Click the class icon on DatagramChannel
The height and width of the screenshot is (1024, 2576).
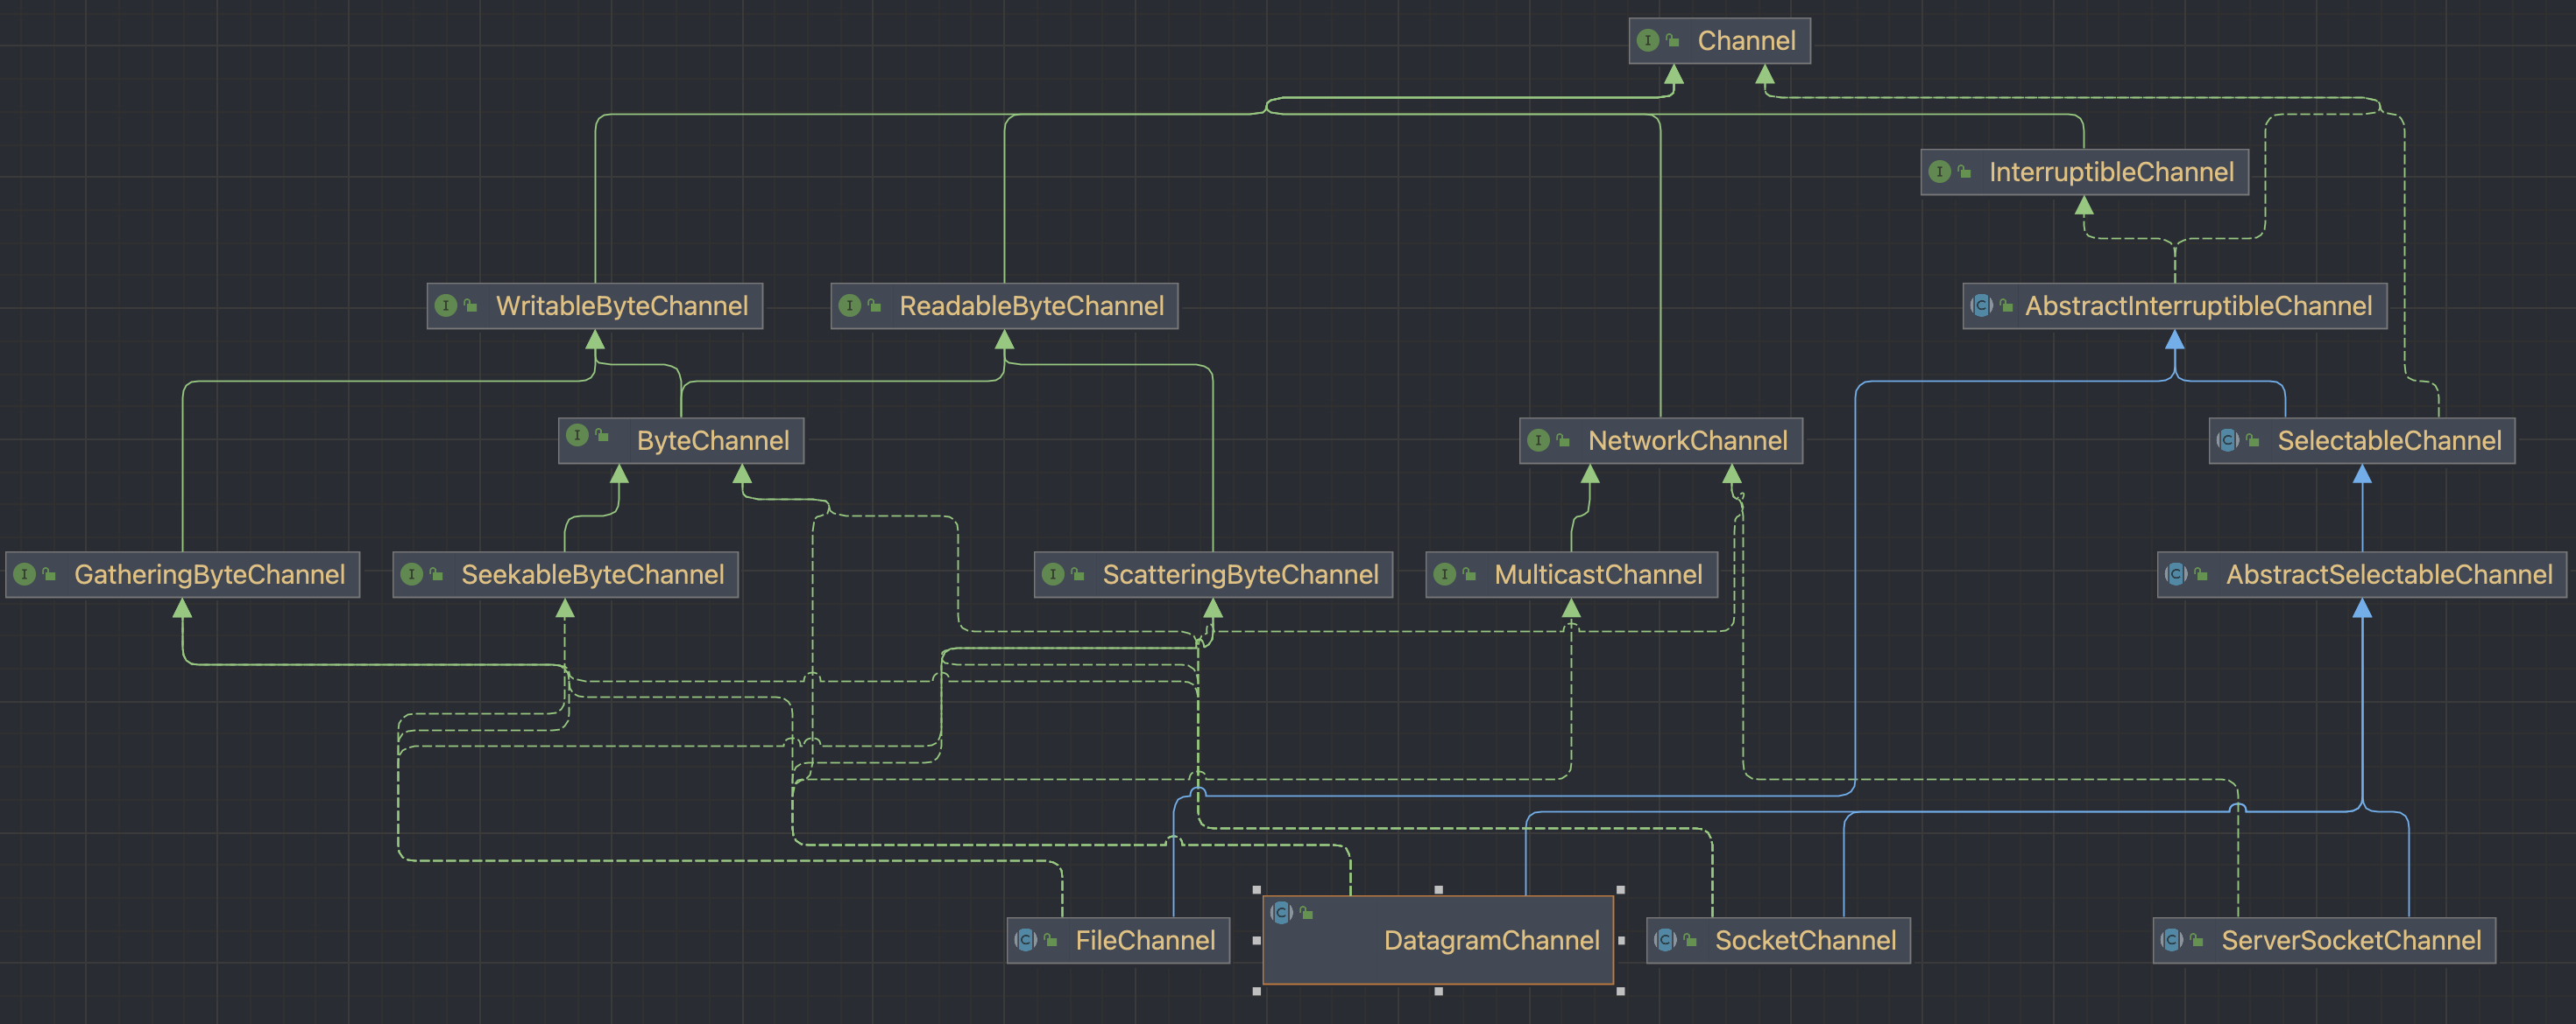[1282, 913]
